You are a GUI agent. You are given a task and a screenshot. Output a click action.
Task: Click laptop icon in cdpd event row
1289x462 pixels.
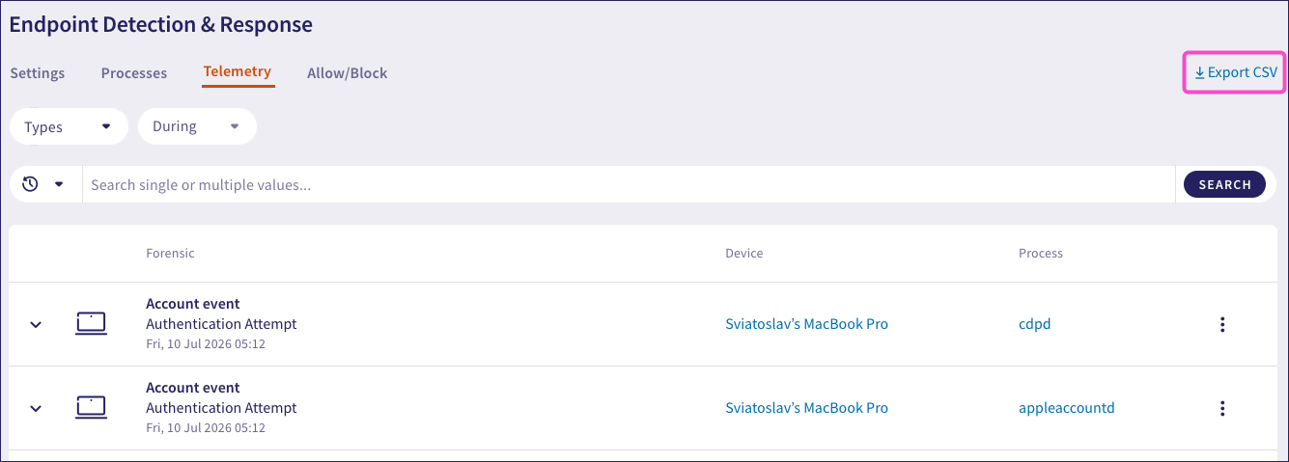(91, 324)
